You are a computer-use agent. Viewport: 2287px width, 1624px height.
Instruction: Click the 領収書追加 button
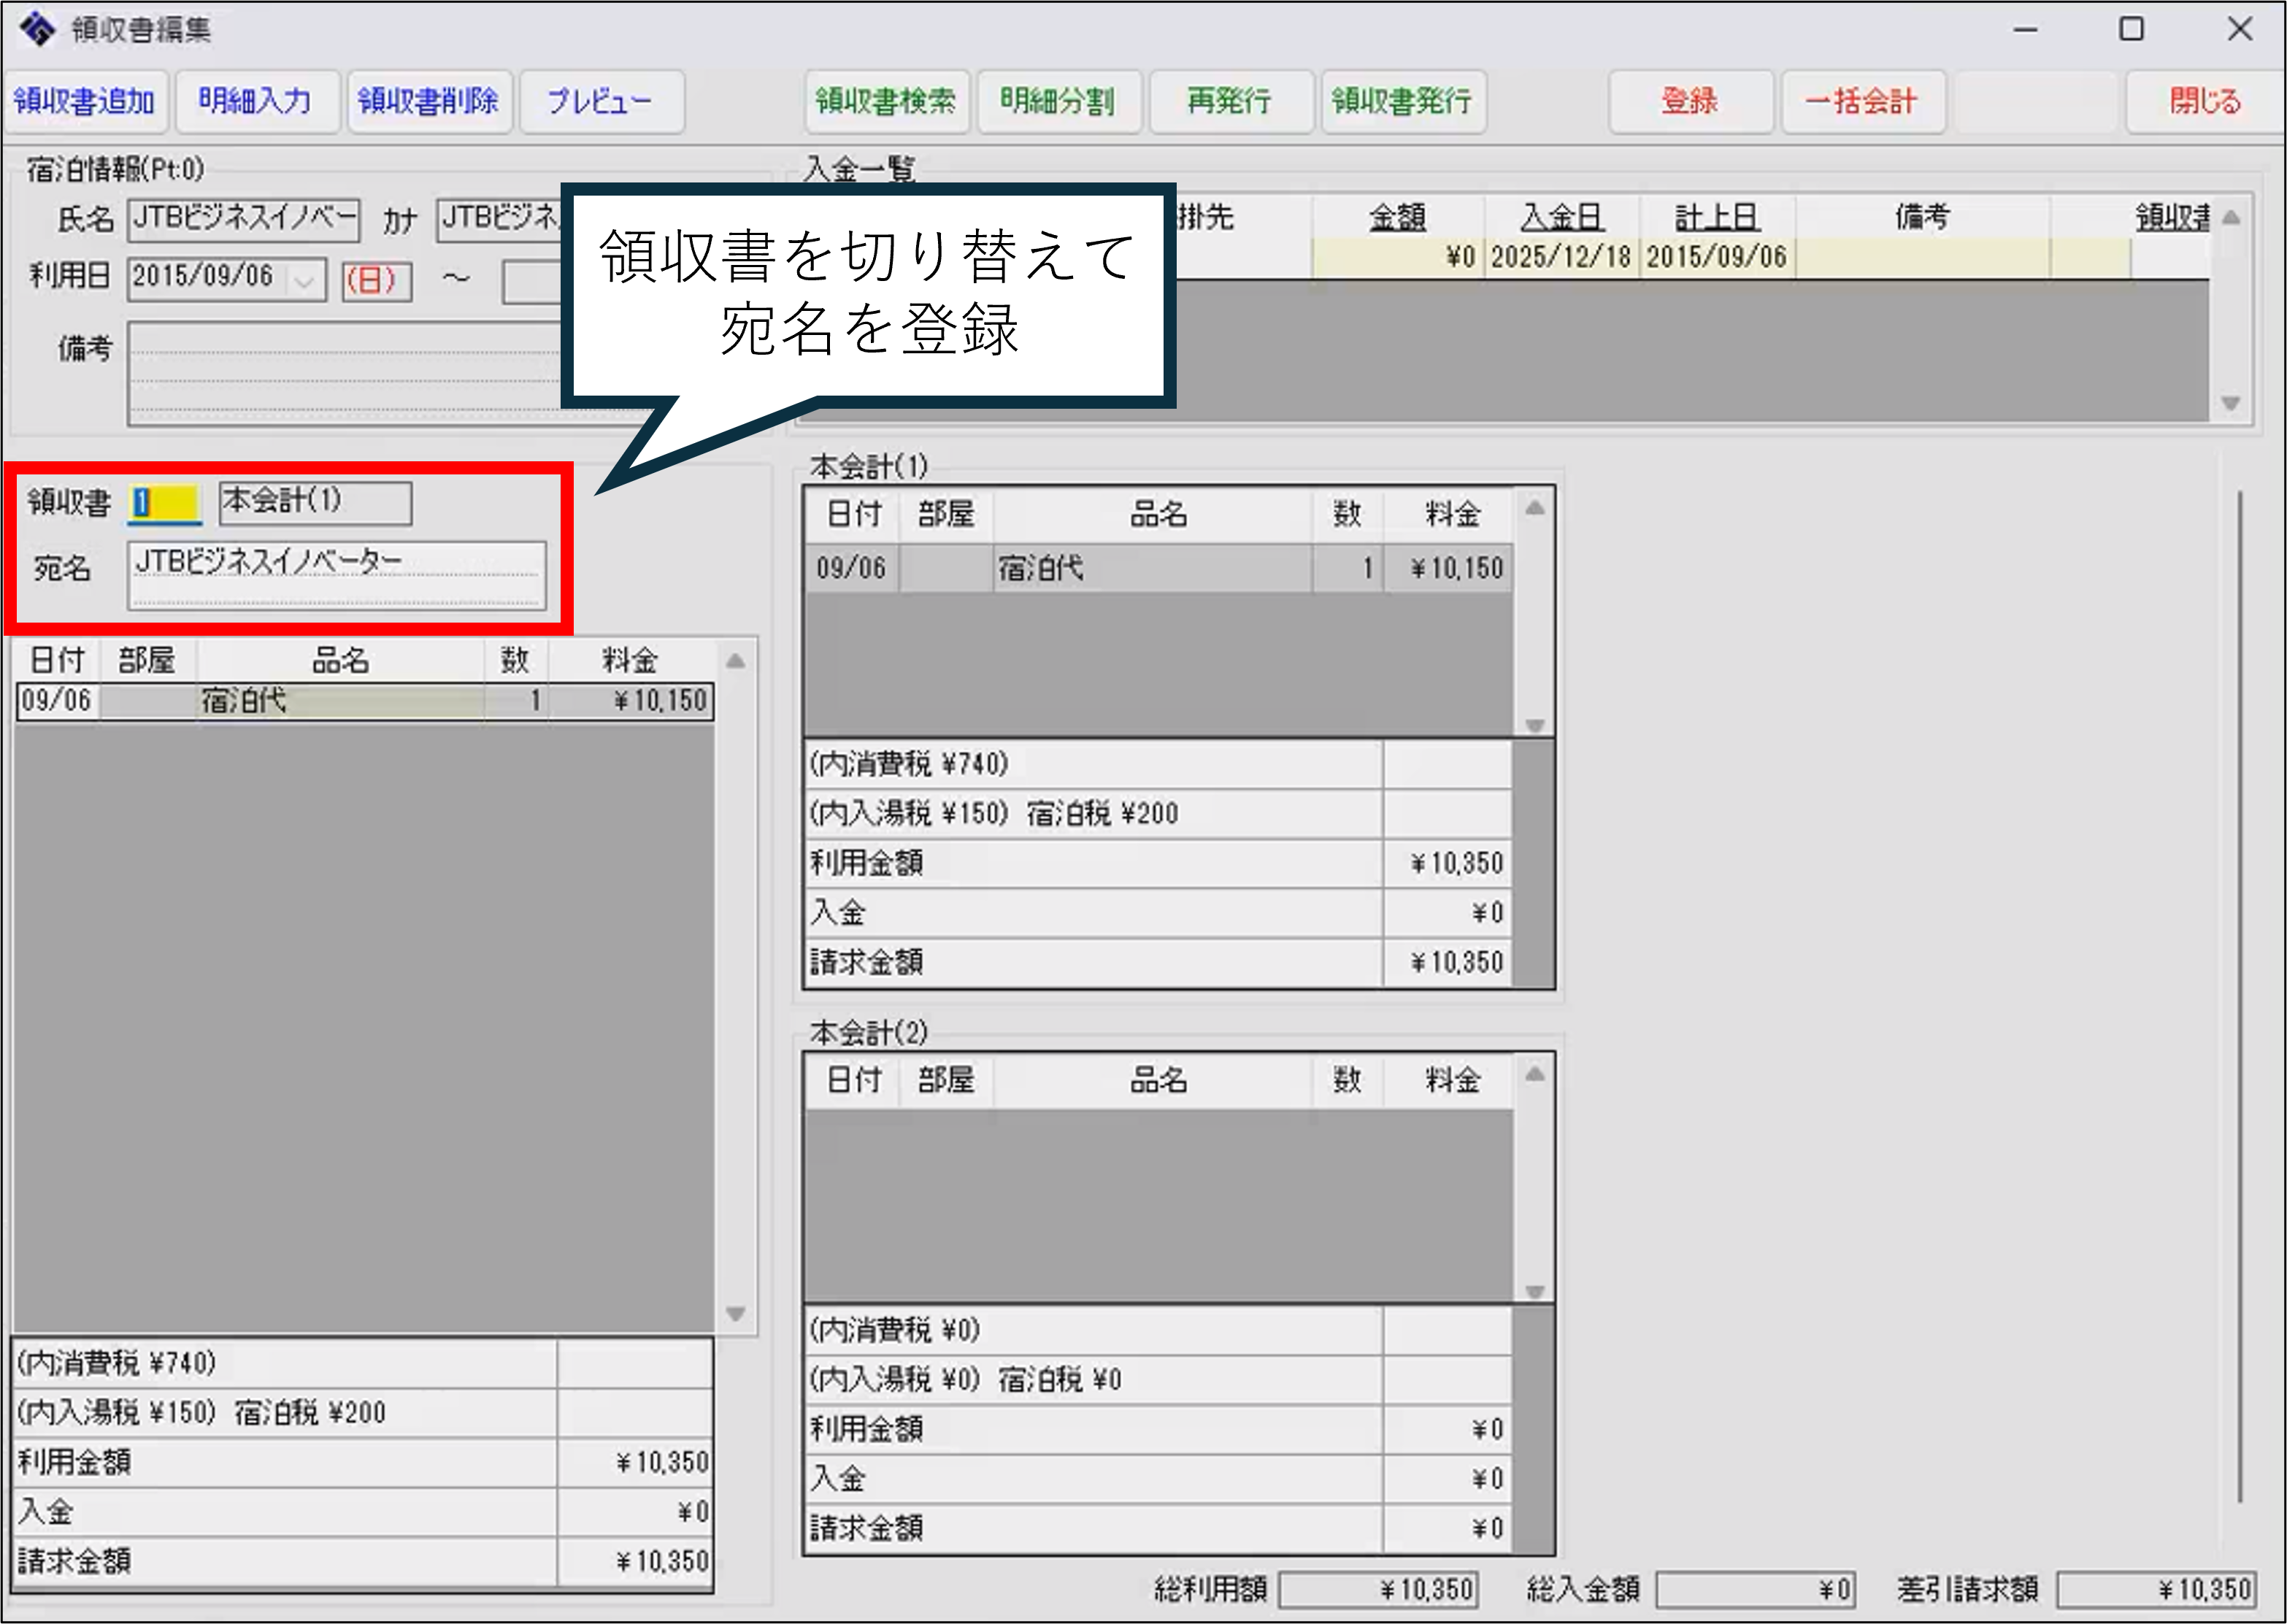pyautogui.click(x=85, y=101)
